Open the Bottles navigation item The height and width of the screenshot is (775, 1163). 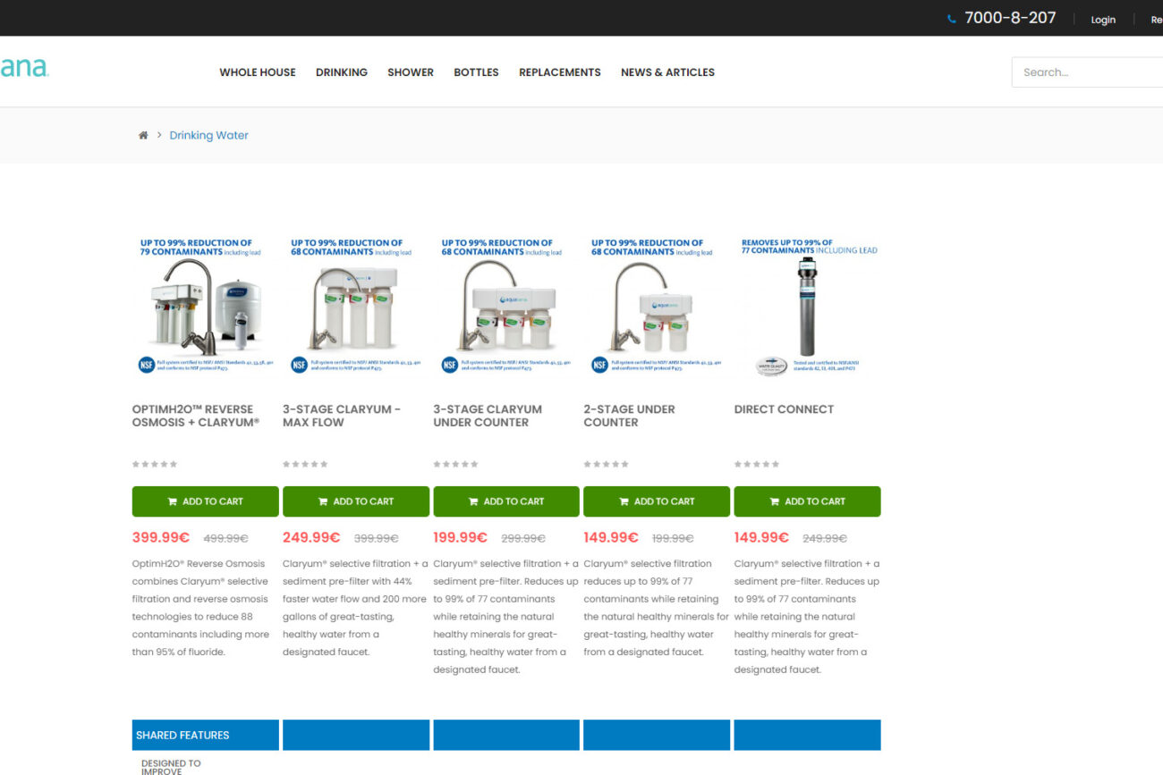pos(476,72)
